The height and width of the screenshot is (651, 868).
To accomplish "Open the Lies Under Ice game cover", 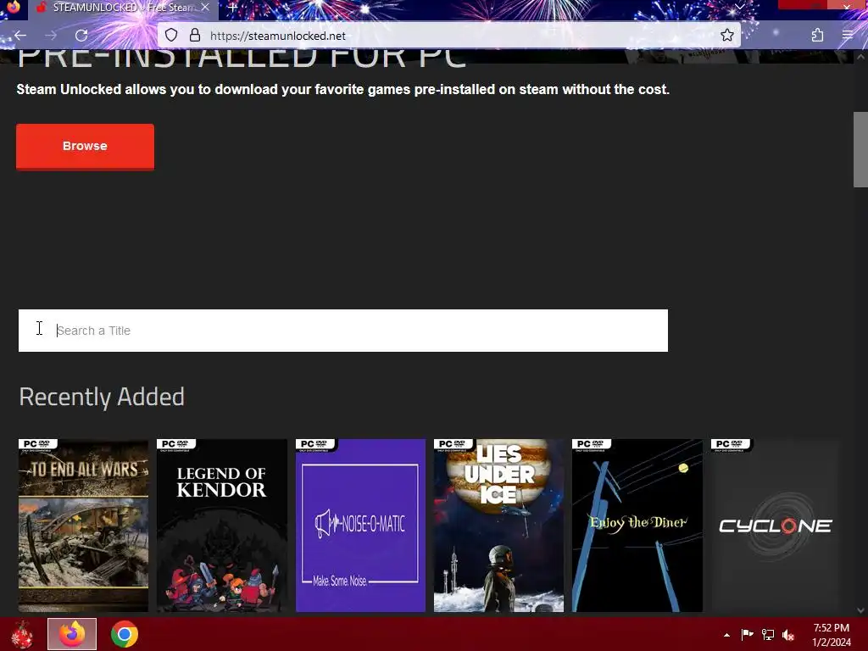I will (x=498, y=526).
